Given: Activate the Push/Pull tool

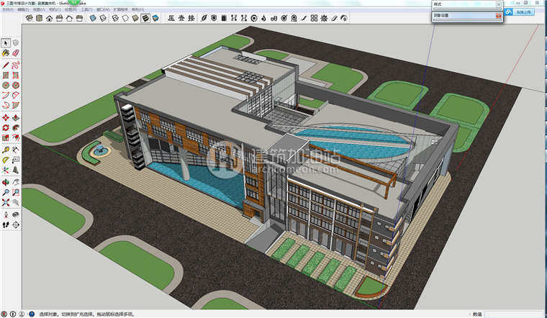Looking at the screenshot, I should click(15, 118).
